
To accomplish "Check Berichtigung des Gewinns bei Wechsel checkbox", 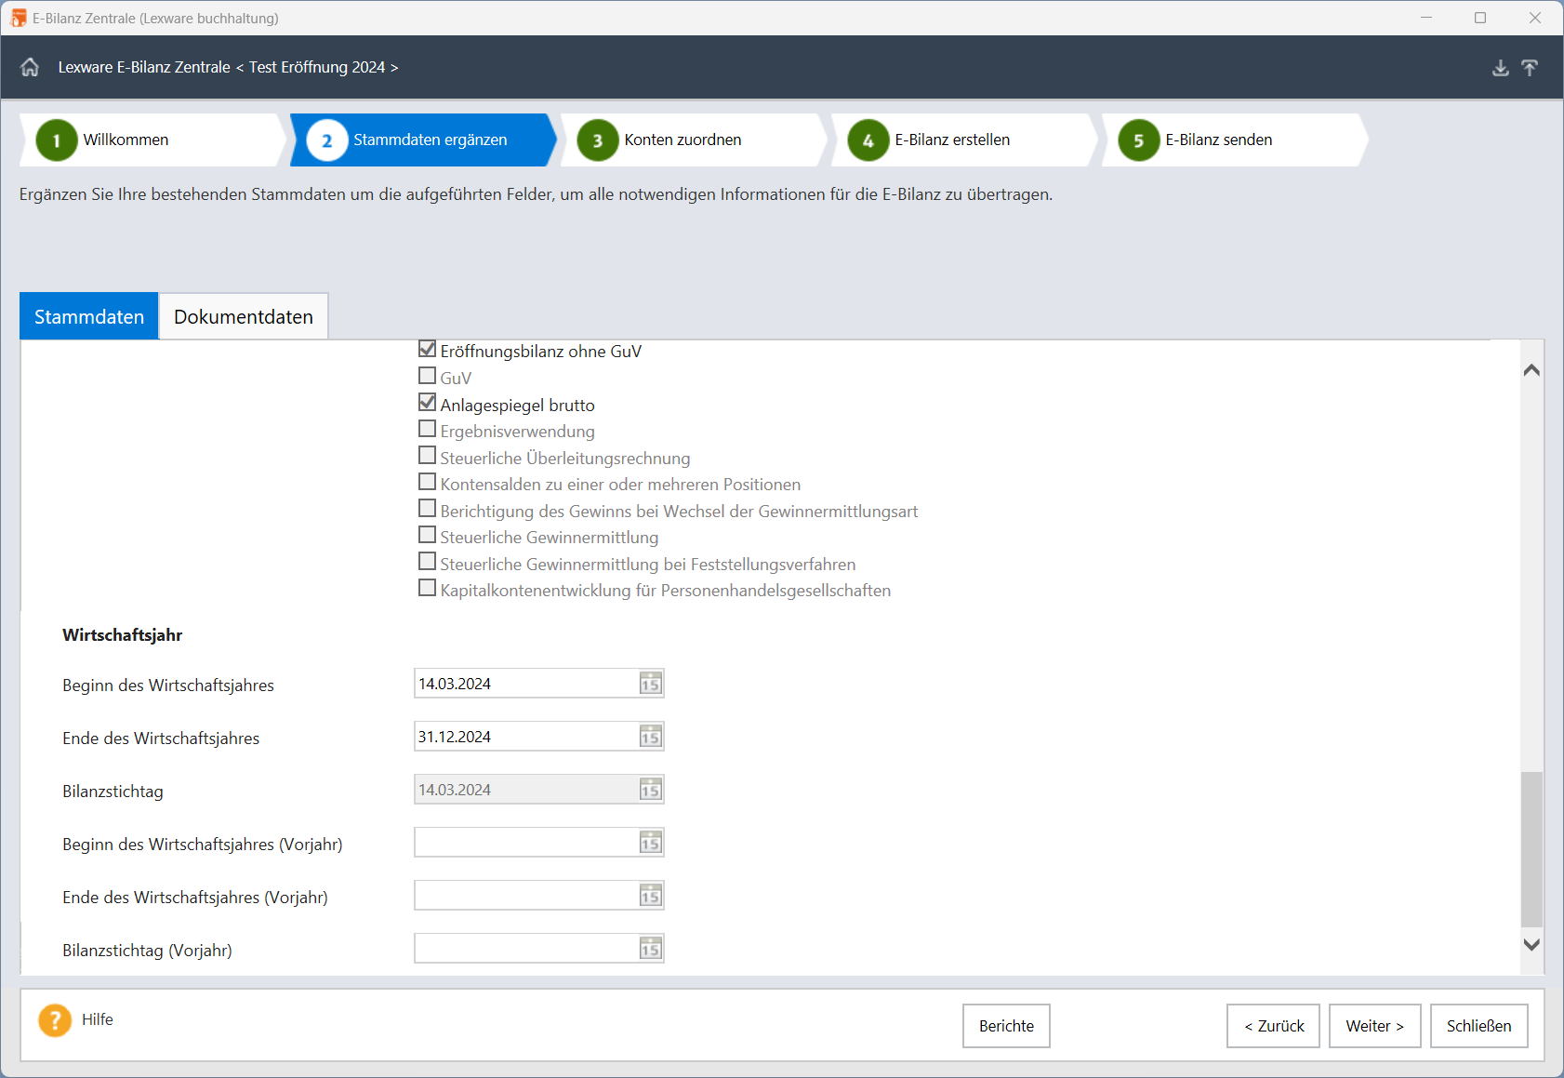I will (427, 509).
